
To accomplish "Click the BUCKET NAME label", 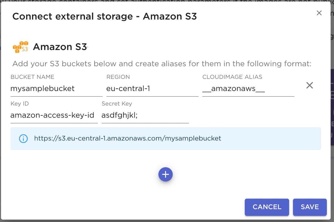I will click(32, 77).
